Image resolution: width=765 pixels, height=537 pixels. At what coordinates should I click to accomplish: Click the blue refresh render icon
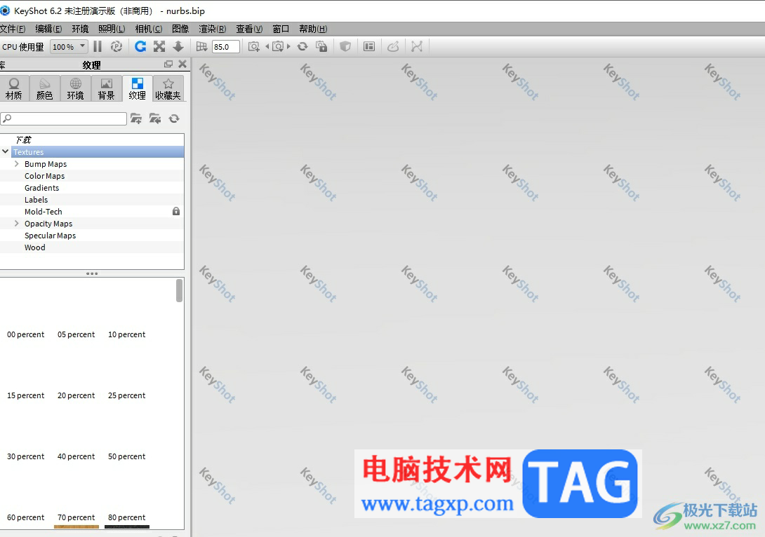point(140,46)
